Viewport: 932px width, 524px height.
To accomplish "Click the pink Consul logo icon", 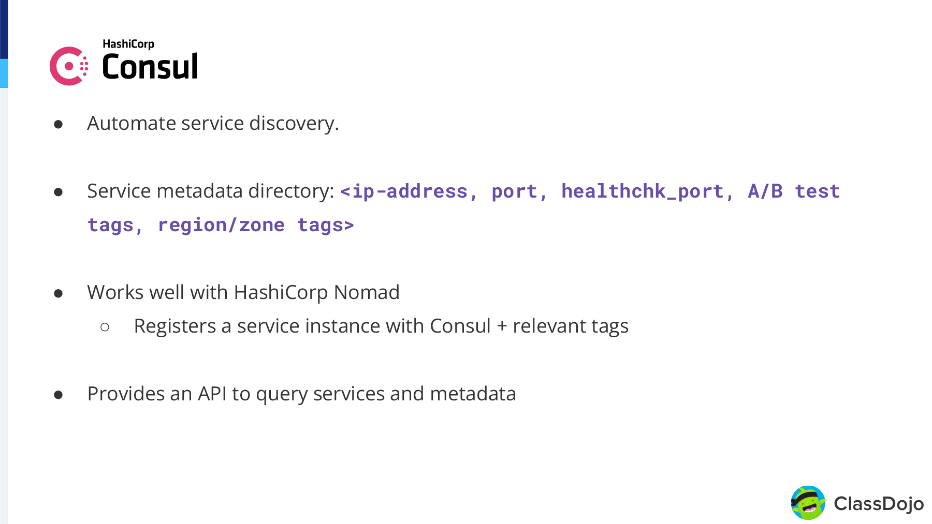I will point(69,66).
